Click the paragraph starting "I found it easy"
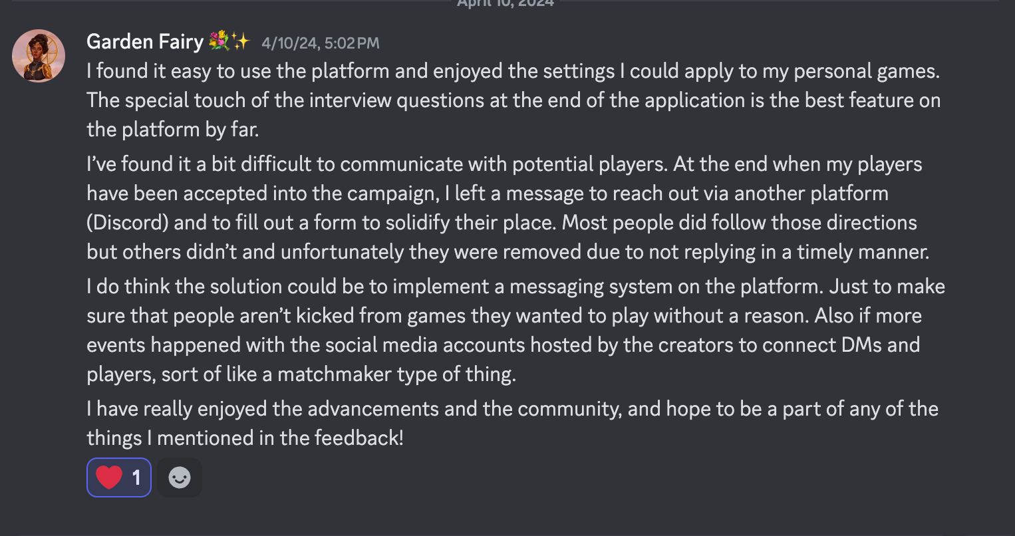 (513, 100)
